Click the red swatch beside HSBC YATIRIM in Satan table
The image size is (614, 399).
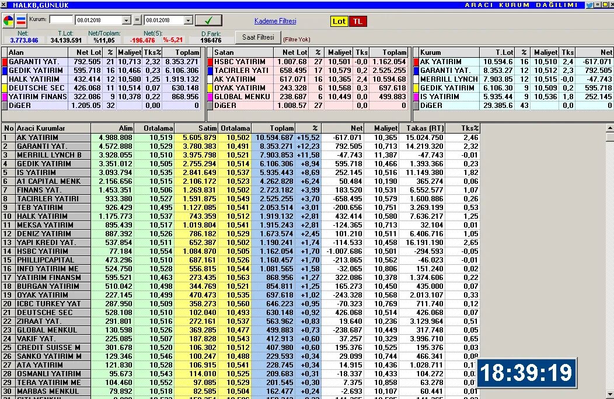210,62
